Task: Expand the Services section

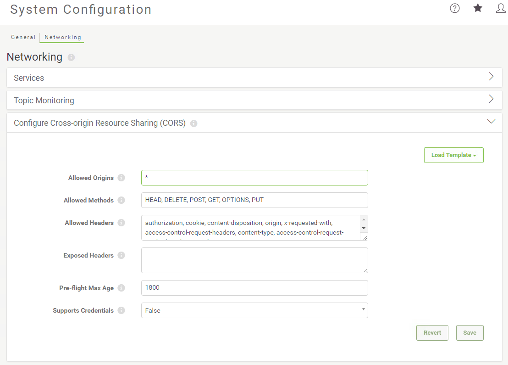Action: (254, 78)
